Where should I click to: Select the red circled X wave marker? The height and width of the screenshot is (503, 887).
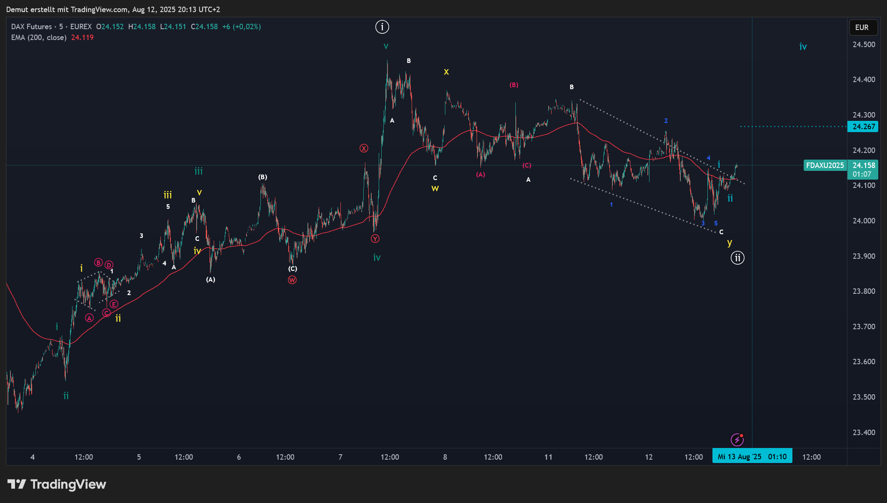[364, 148]
